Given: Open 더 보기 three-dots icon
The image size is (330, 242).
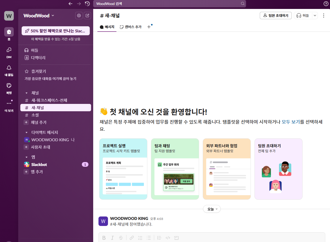Looking at the screenshot, I should (9, 103).
